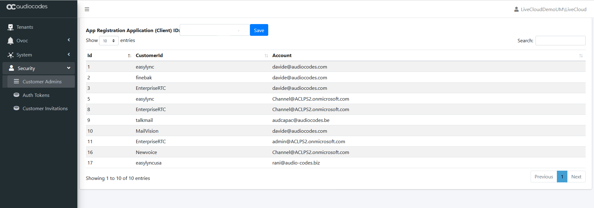Click account admin@ACLPS2.onmicrosoft.com
The image size is (594, 208).
coord(309,141)
